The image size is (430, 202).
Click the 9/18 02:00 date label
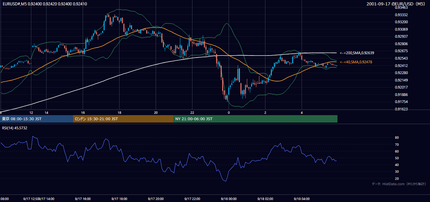tap(265, 199)
